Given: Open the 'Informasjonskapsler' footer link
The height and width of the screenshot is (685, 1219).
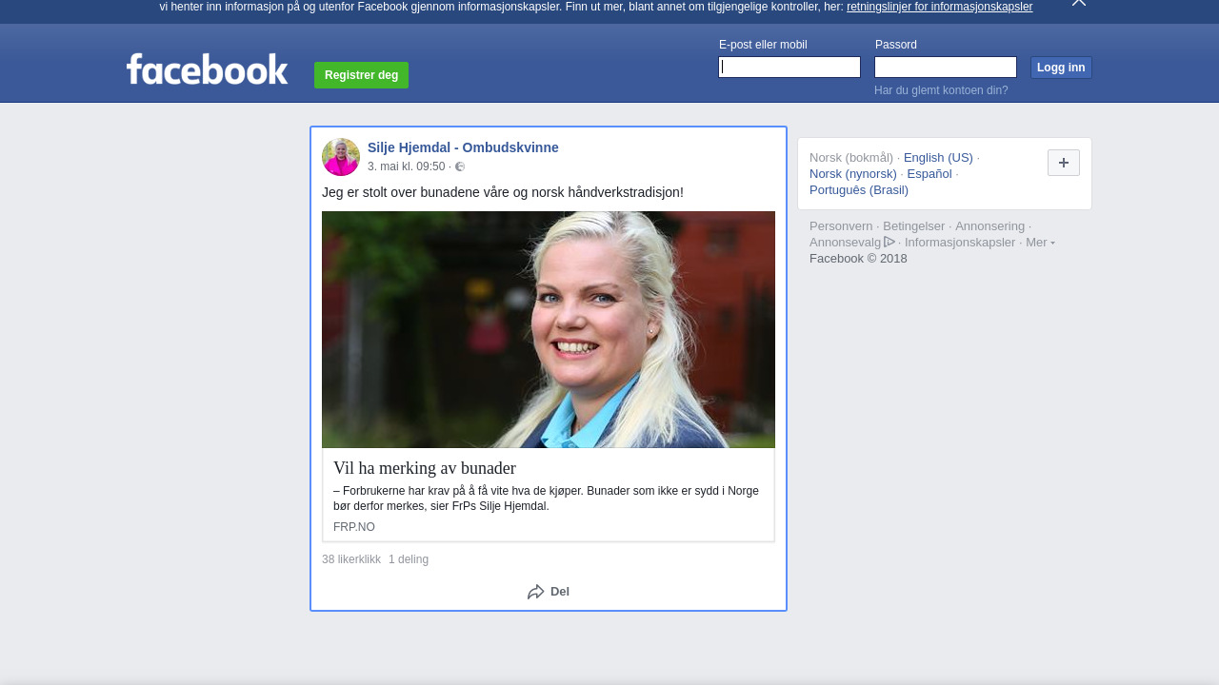Looking at the screenshot, I should click(960, 243).
